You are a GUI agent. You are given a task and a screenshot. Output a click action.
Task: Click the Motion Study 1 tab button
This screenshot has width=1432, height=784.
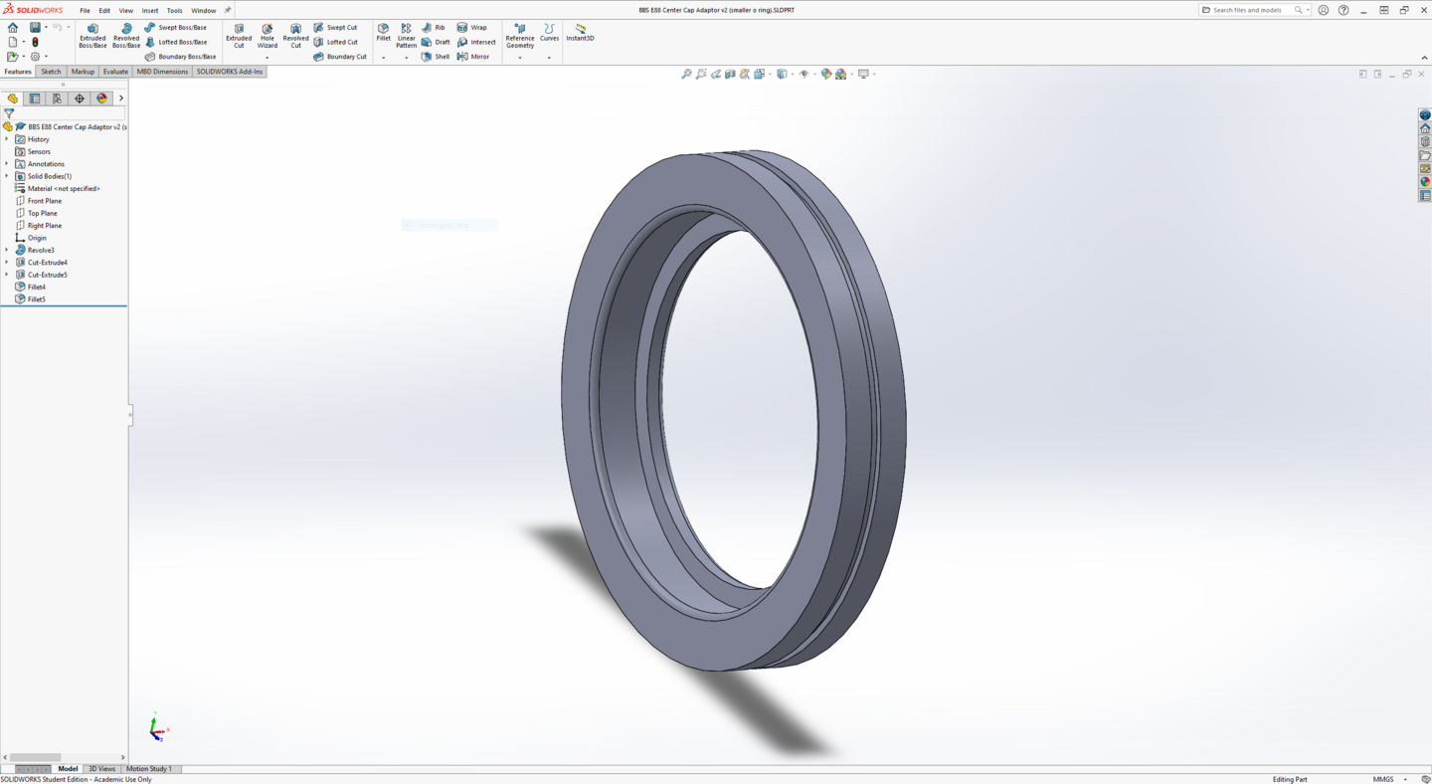[x=148, y=769]
